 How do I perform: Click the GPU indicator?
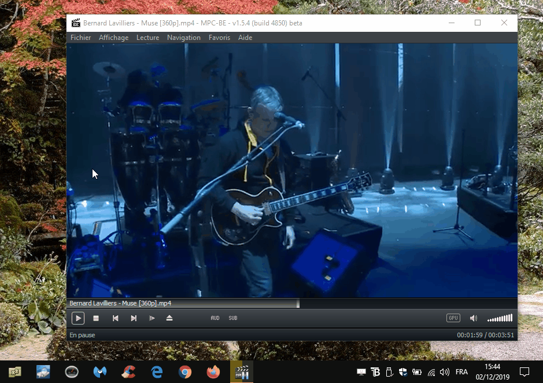coord(453,318)
